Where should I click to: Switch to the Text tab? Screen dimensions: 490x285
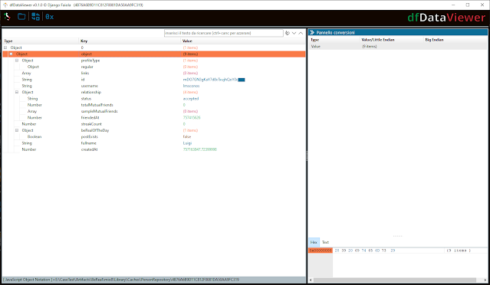coord(325,242)
